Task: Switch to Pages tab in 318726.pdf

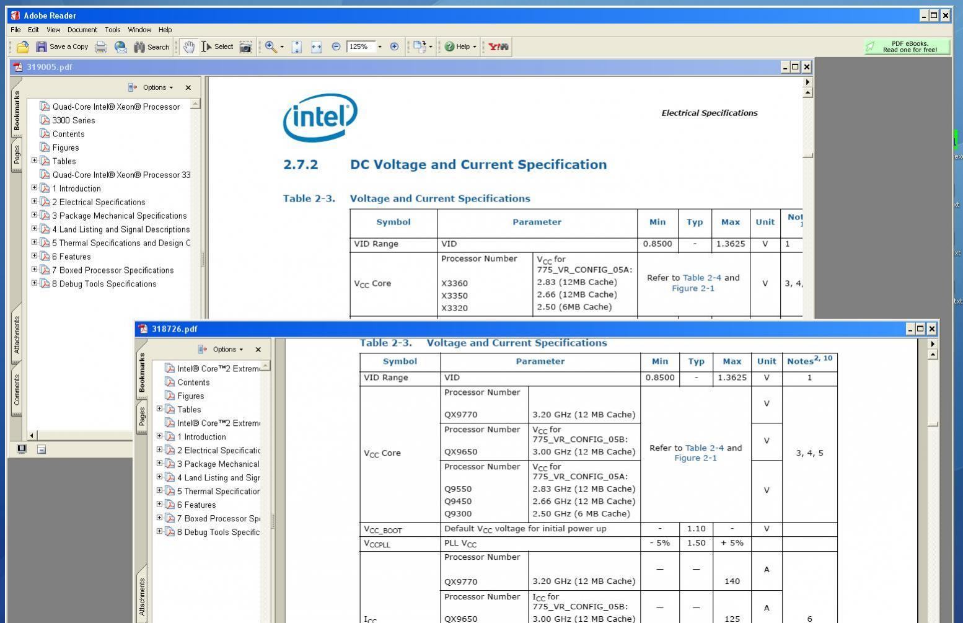Action: click(x=142, y=417)
